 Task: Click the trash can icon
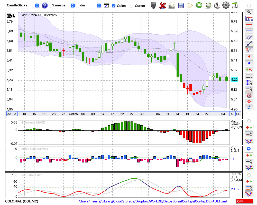[x=153, y=5]
